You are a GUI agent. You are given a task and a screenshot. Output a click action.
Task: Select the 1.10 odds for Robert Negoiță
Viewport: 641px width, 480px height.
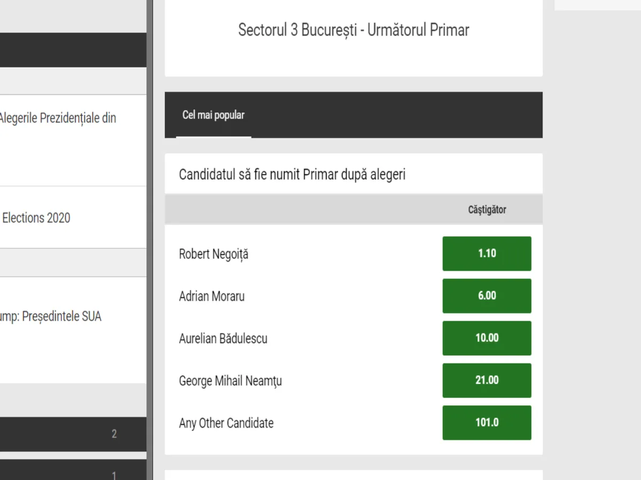coord(487,253)
